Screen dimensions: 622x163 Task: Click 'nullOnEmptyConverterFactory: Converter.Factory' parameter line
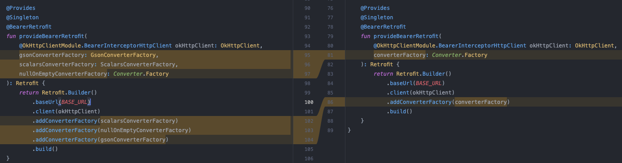click(94, 74)
